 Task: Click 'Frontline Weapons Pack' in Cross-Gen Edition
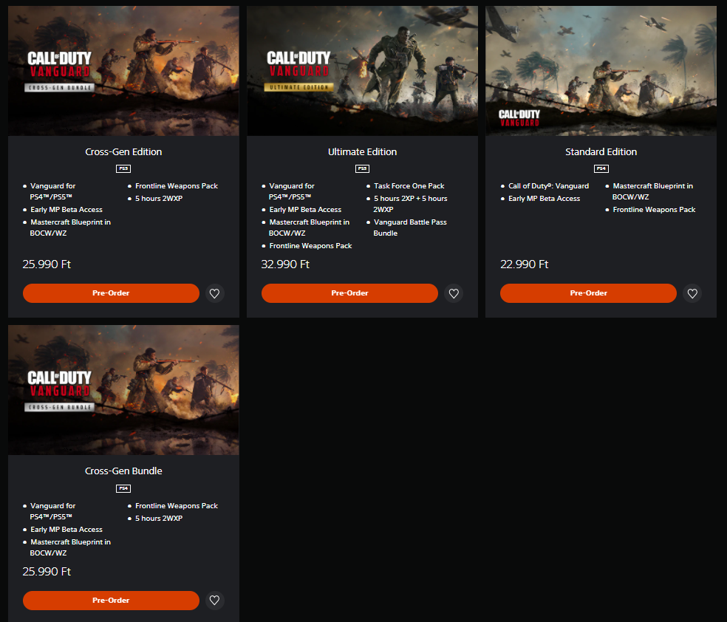click(176, 186)
